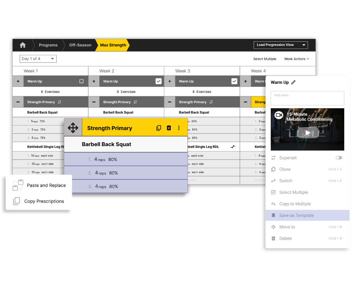
Task: Open the Day 1 of 4 dropdown
Action: coord(38,59)
